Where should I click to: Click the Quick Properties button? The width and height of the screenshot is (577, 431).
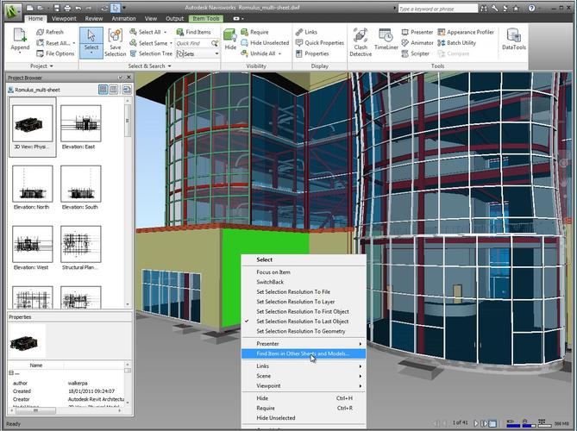coord(319,42)
